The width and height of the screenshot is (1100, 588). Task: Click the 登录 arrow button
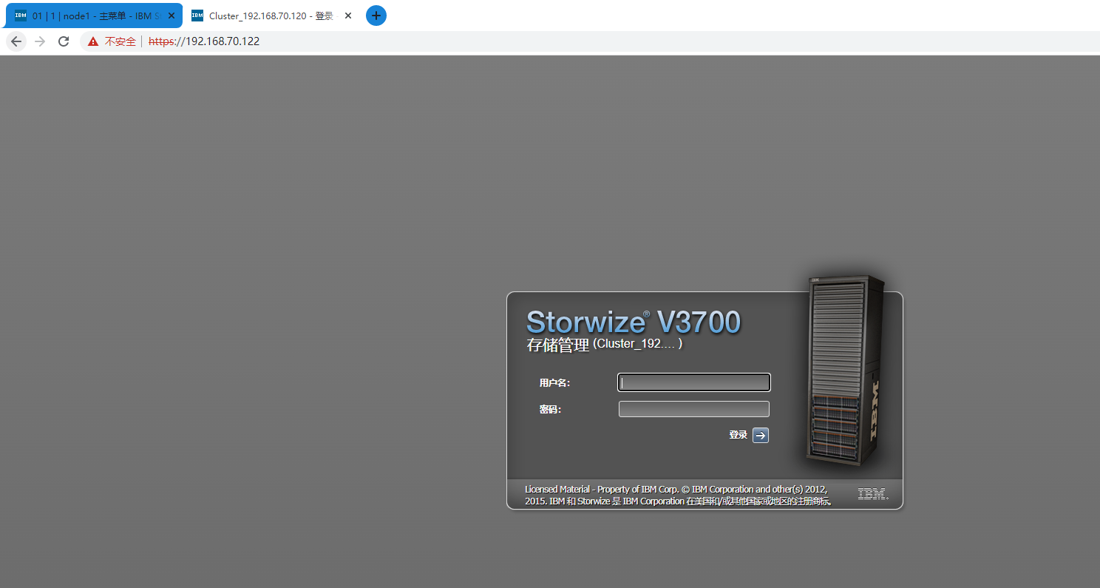[761, 435]
